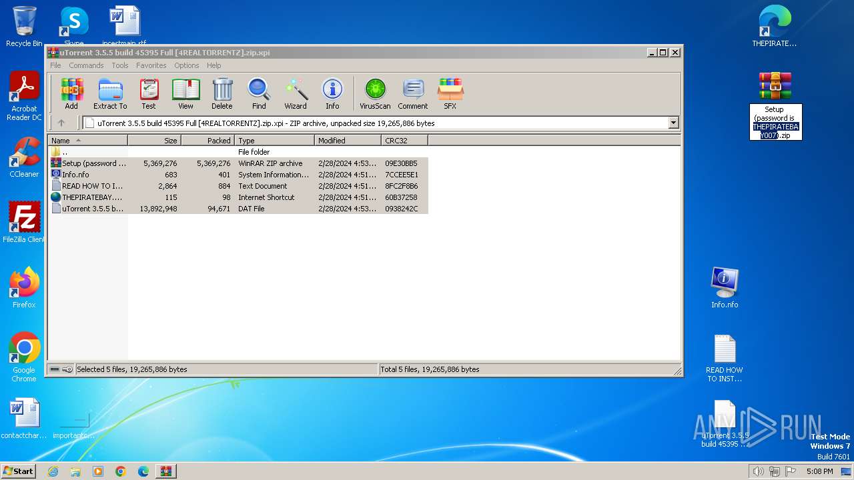This screenshot has height=480, width=854.
Task: Sort by the Name column header
Action: click(87, 141)
